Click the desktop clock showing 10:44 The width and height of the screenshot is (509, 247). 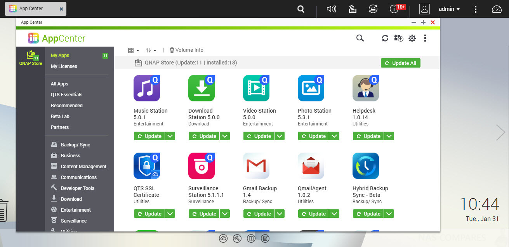[x=479, y=204]
